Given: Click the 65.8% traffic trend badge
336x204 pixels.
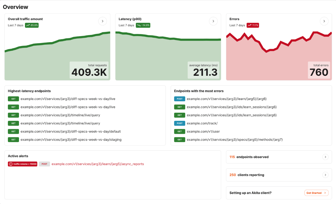Looking at the screenshot, I should coord(32,25).
